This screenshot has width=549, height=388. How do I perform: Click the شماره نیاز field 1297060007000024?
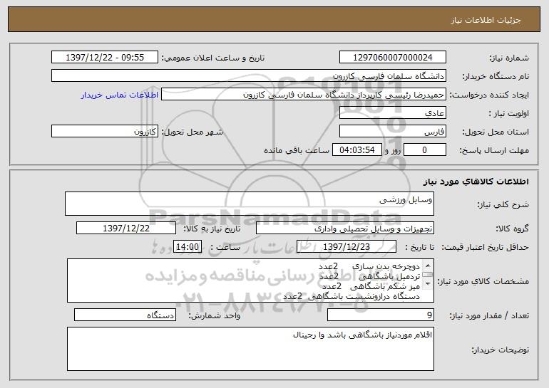click(392, 58)
